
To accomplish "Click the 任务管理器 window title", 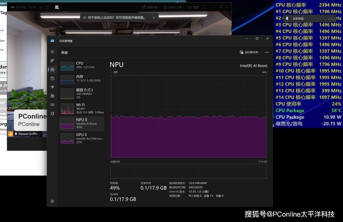I will pyautogui.click(x=66, y=41).
